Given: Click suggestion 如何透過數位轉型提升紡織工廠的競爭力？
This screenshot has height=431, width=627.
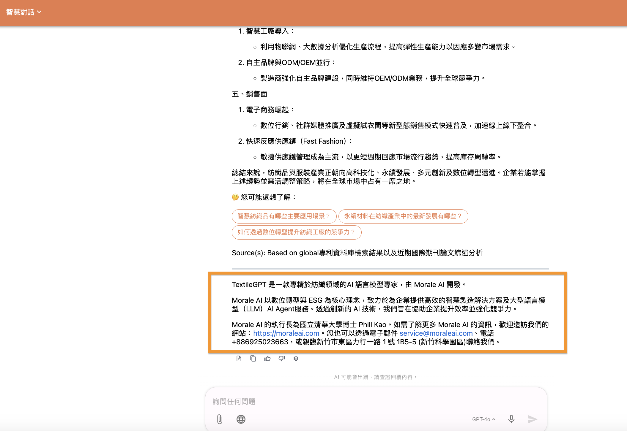Looking at the screenshot, I should click(296, 232).
